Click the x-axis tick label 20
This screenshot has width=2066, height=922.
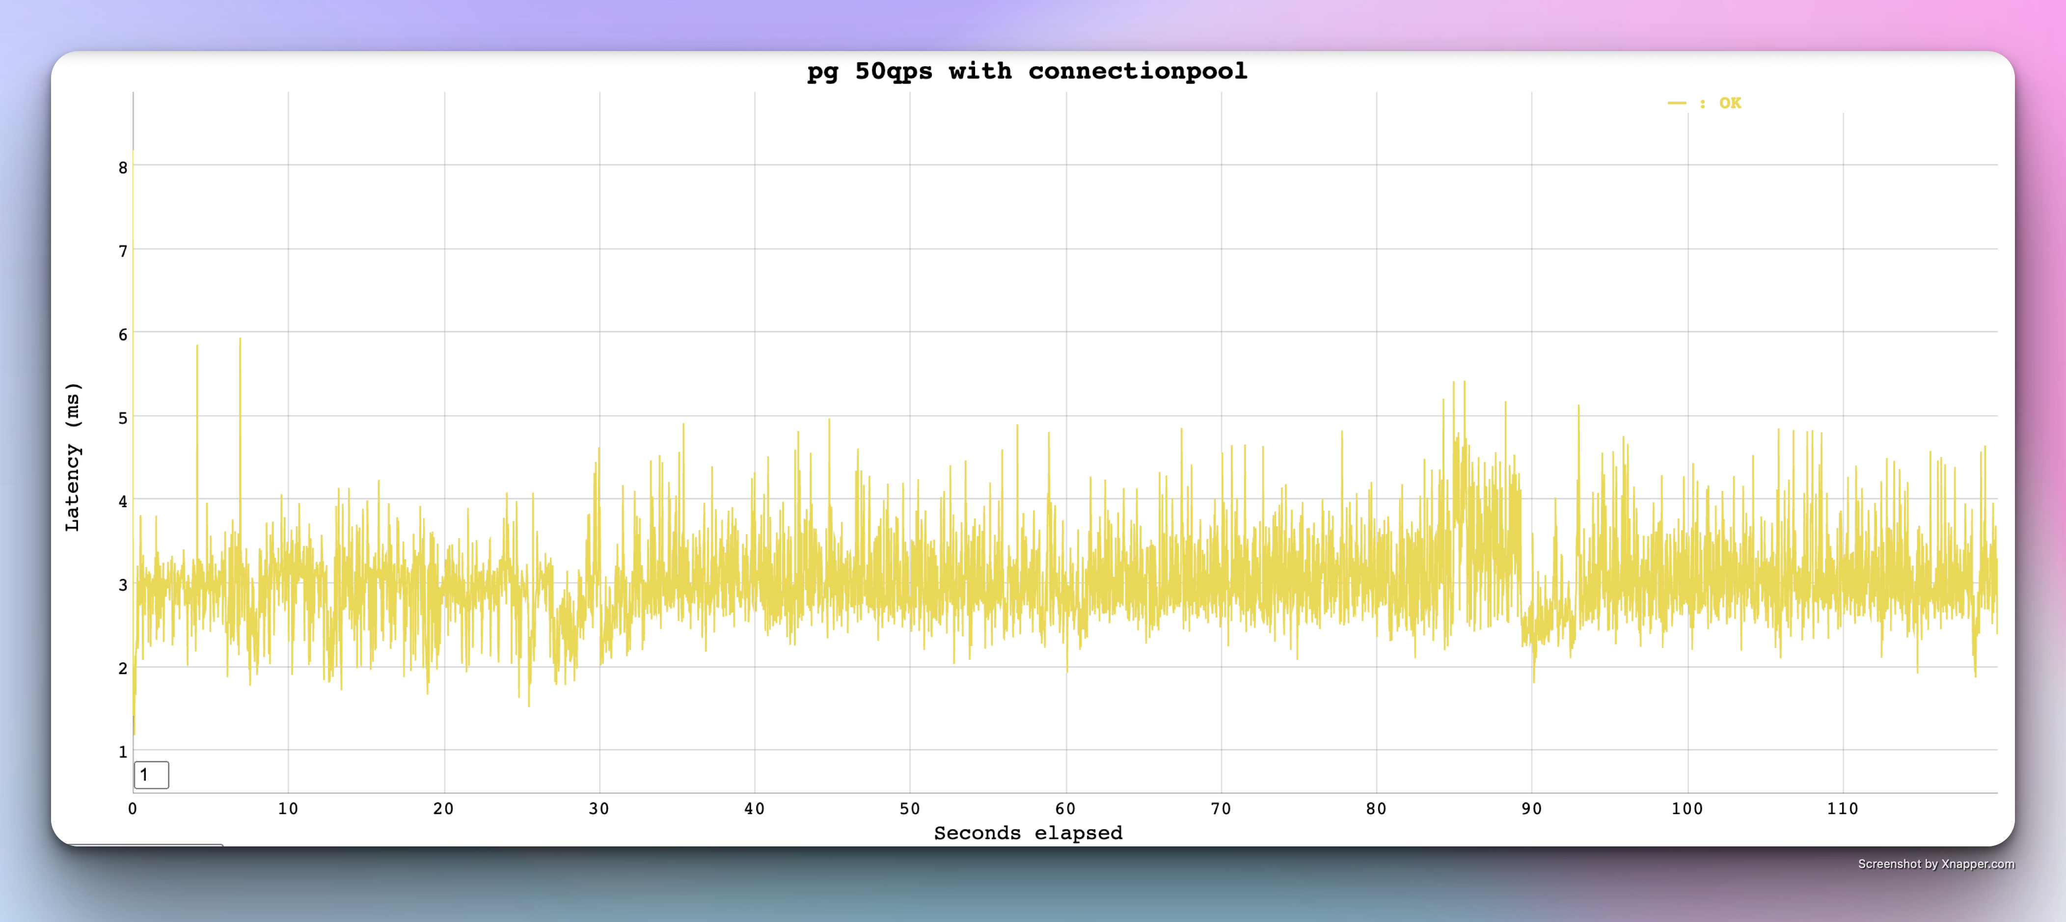[443, 808]
